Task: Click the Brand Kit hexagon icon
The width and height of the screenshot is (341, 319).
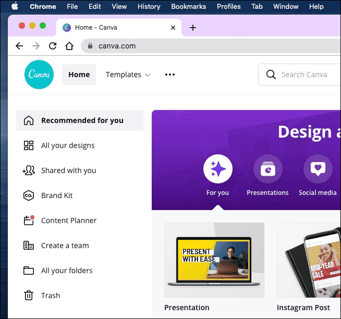Action: point(29,195)
